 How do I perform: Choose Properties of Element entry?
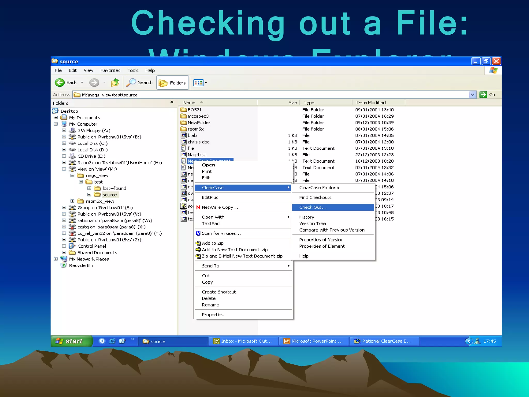point(333,246)
